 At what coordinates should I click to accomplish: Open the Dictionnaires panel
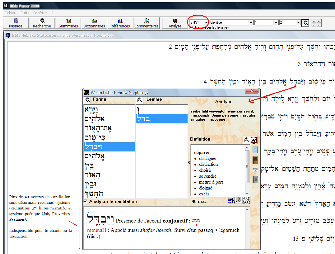coord(94,23)
